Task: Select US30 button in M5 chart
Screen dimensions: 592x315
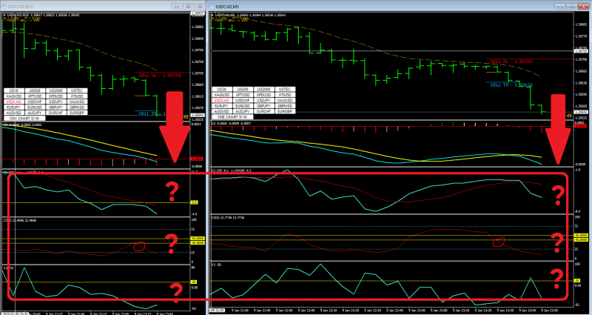Action: pyautogui.click(x=222, y=89)
